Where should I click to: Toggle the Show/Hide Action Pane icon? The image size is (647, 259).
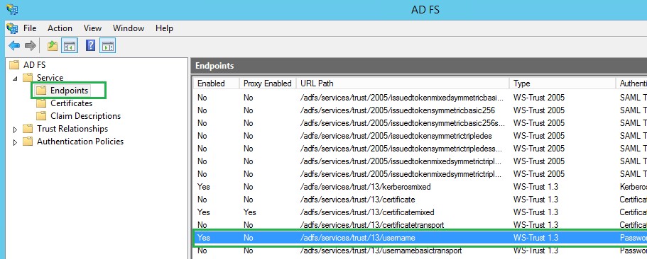(107, 45)
